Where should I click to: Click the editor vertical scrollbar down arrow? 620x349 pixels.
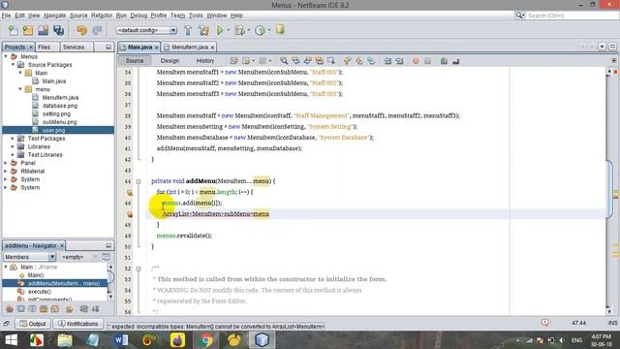(609, 311)
